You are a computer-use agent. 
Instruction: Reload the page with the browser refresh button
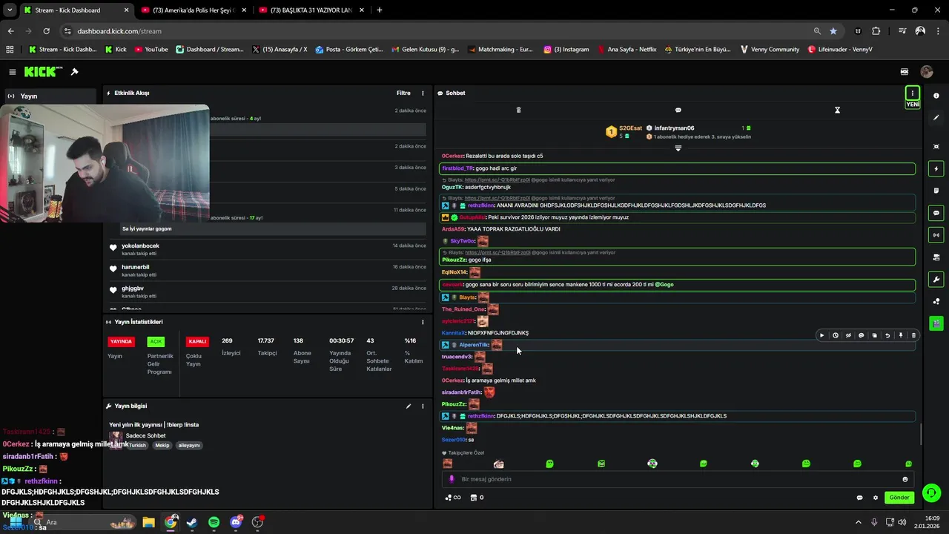pos(46,31)
